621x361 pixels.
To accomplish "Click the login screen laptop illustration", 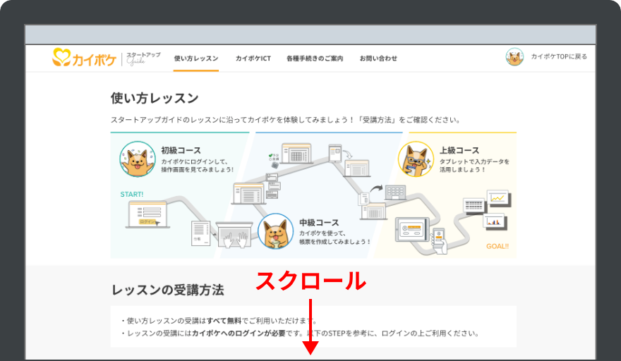I will coord(147,214).
